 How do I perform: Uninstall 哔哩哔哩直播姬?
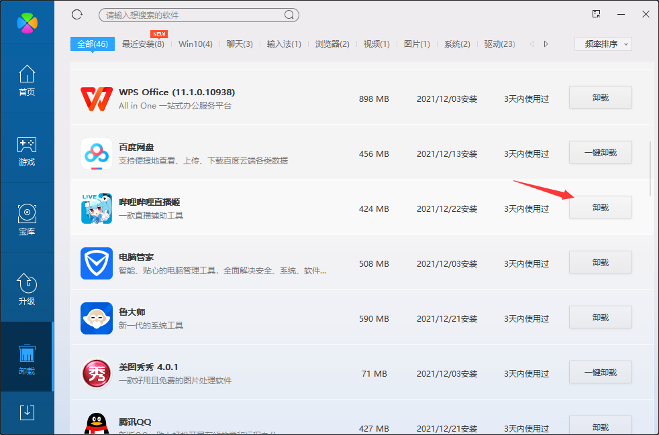(x=601, y=207)
